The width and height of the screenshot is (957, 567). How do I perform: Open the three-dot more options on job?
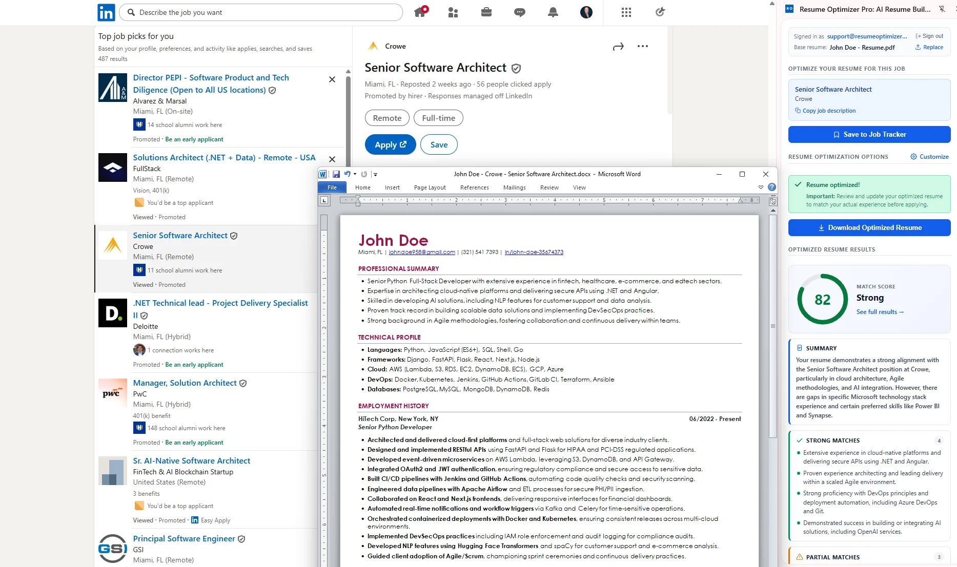click(643, 46)
